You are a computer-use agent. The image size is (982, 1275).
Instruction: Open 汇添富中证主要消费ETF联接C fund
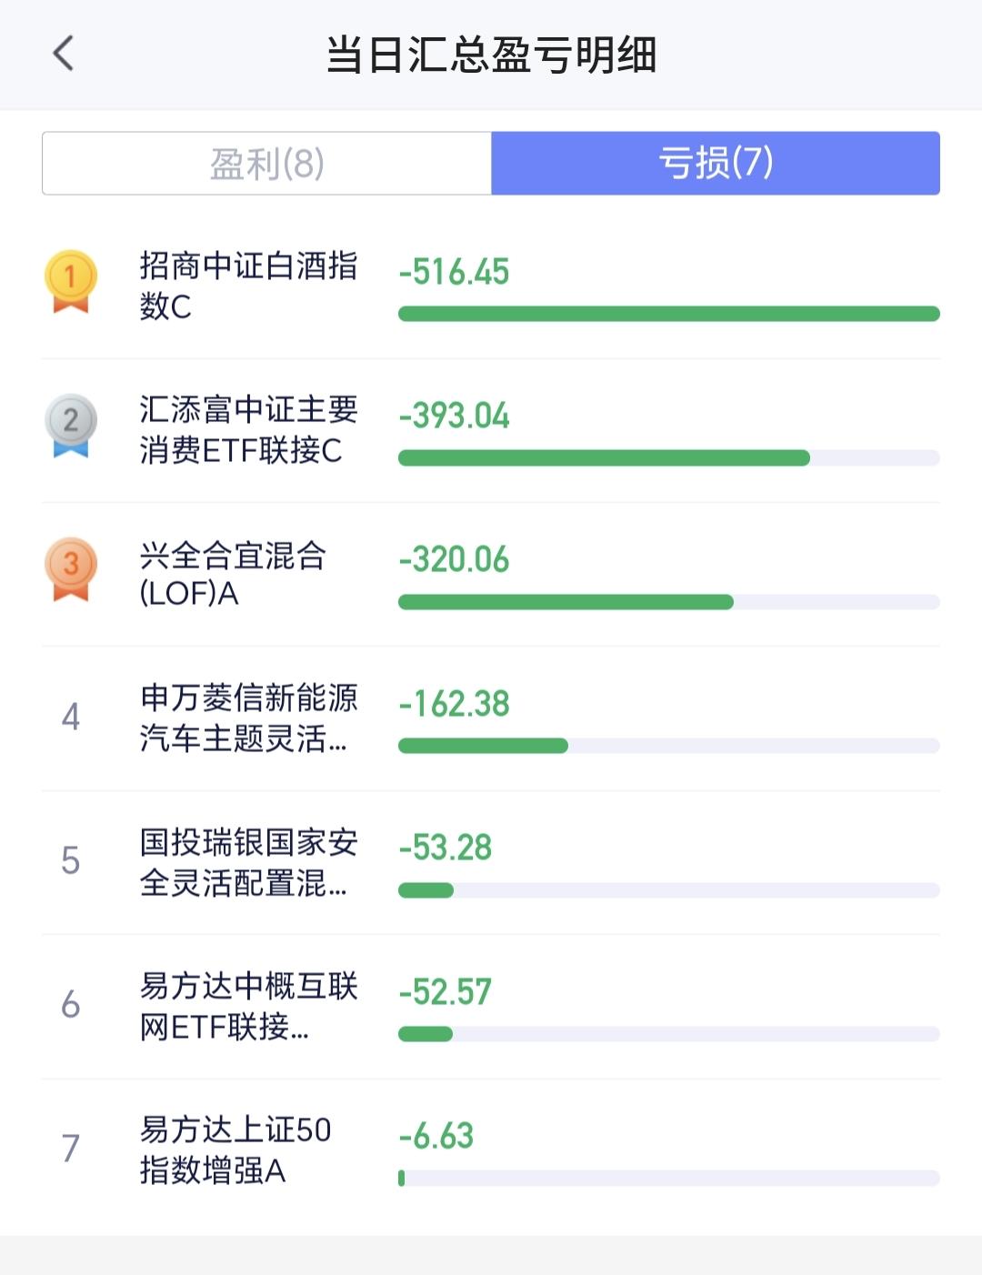[x=247, y=429]
